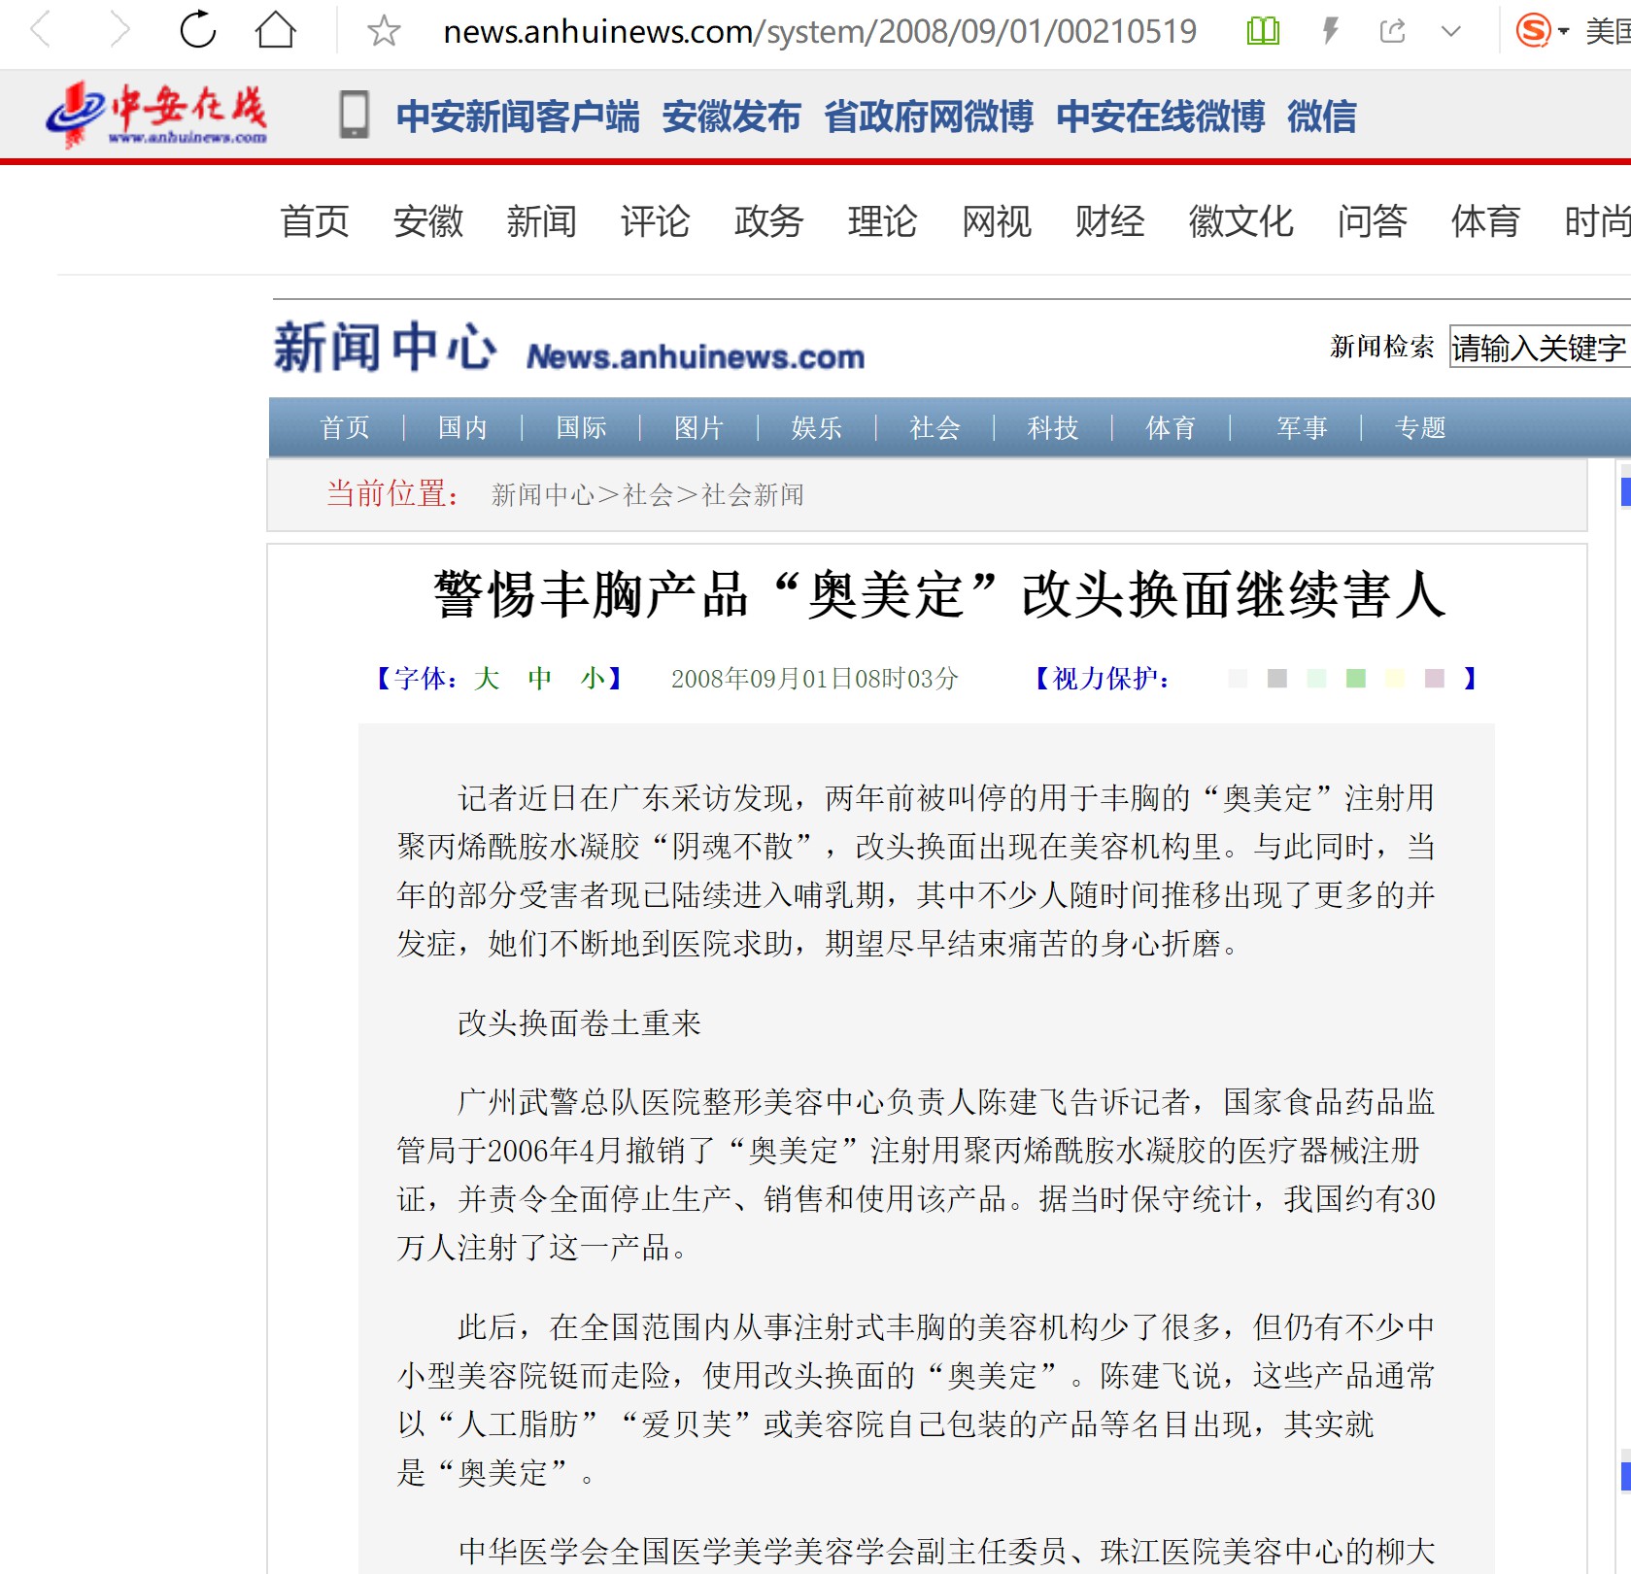Open the 中安在线微博 link
The image size is (1631, 1574).
point(1161,117)
